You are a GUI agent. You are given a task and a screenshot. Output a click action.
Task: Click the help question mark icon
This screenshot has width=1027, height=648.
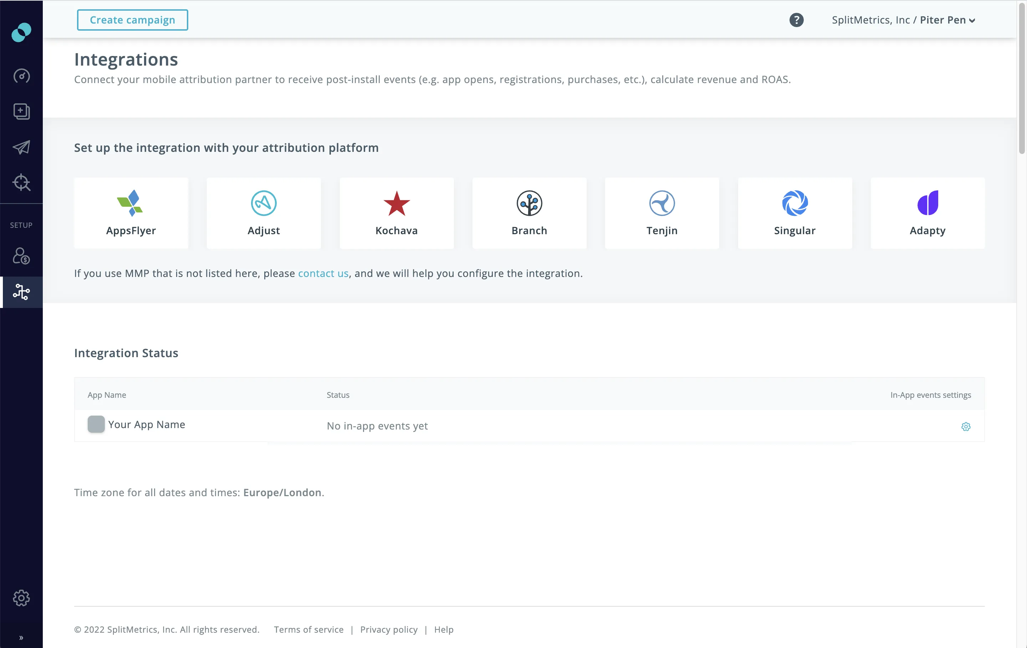(x=796, y=20)
